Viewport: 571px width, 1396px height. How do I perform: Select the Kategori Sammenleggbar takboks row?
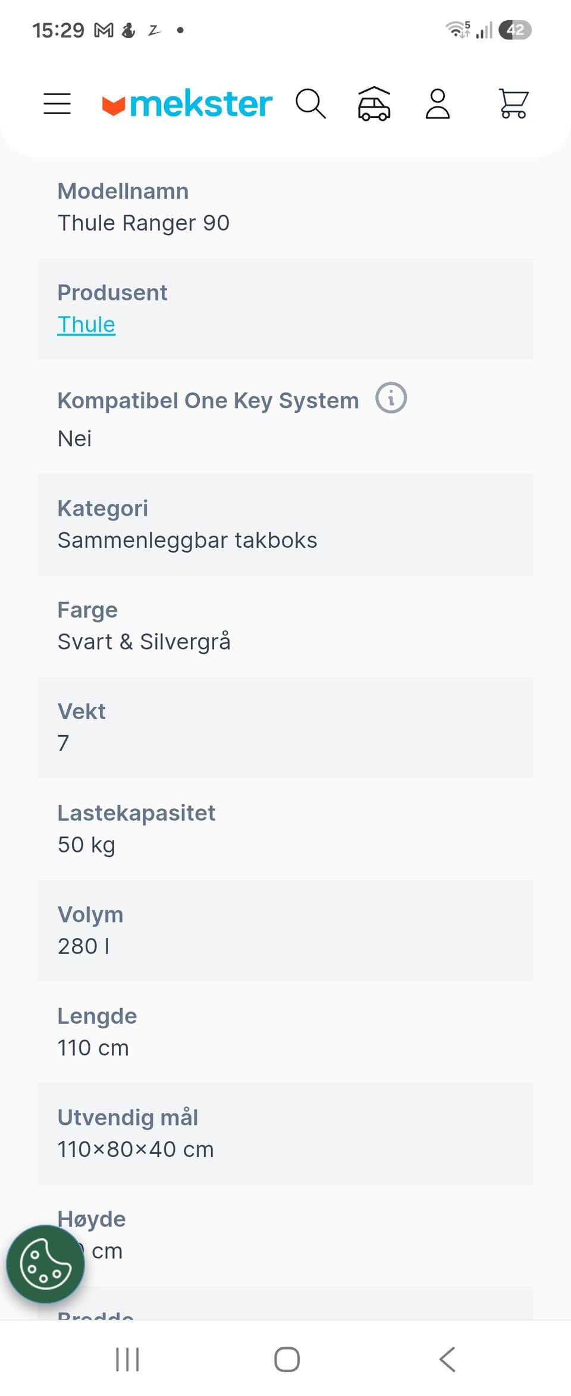(285, 525)
